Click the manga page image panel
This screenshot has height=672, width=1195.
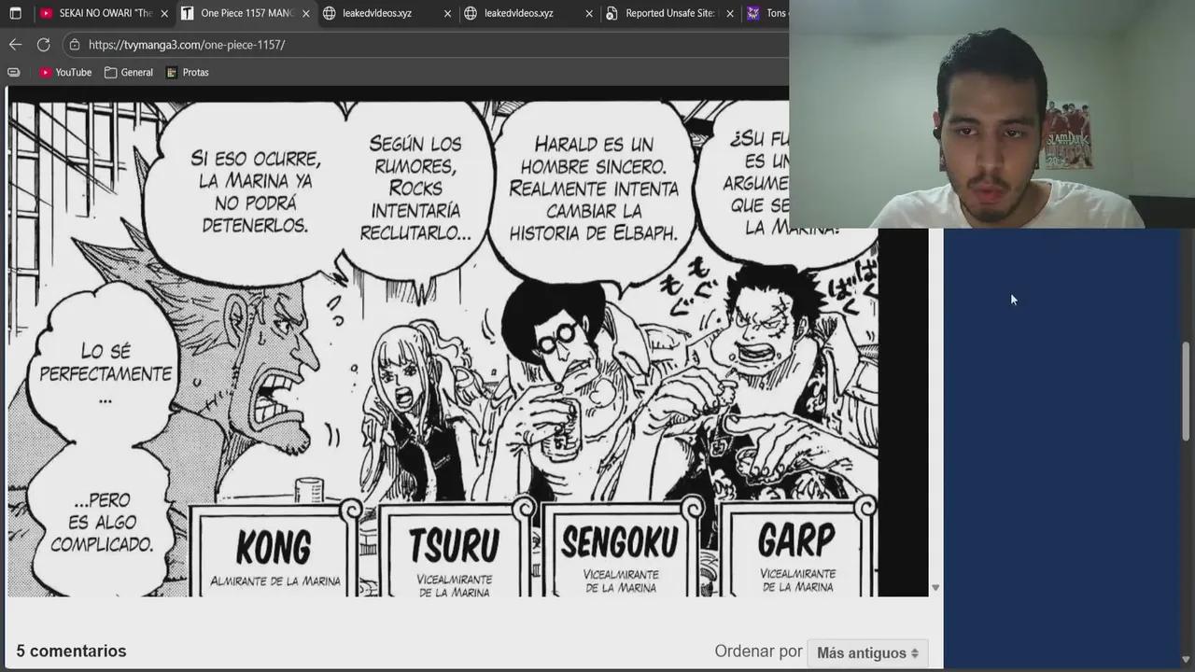click(x=443, y=348)
